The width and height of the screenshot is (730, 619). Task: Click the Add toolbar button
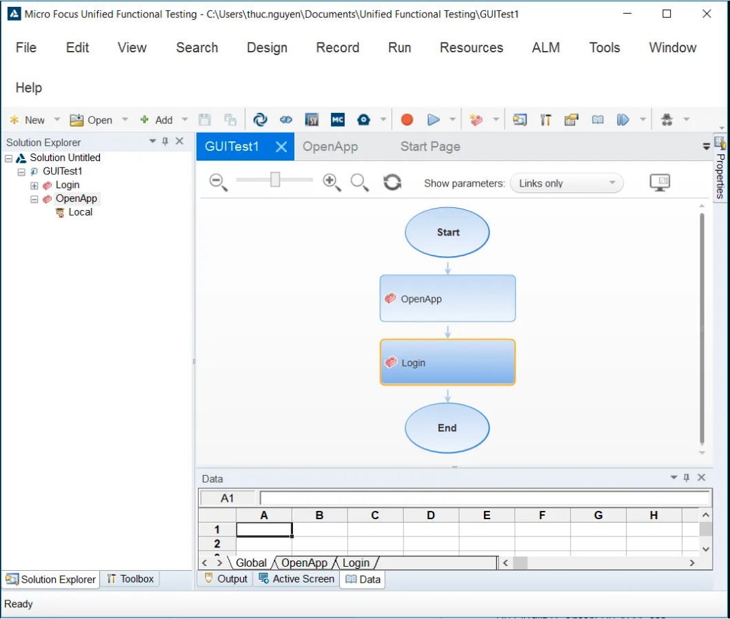coord(156,120)
